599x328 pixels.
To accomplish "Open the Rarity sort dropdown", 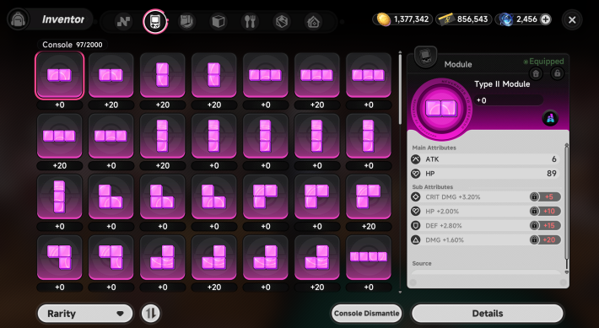I will [x=85, y=314].
